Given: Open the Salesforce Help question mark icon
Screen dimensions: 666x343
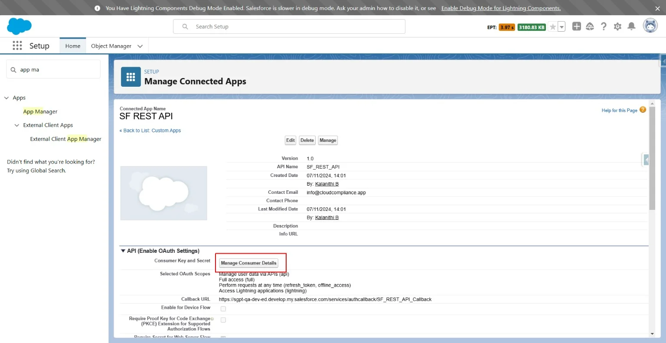Looking at the screenshot, I should (604, 26).
